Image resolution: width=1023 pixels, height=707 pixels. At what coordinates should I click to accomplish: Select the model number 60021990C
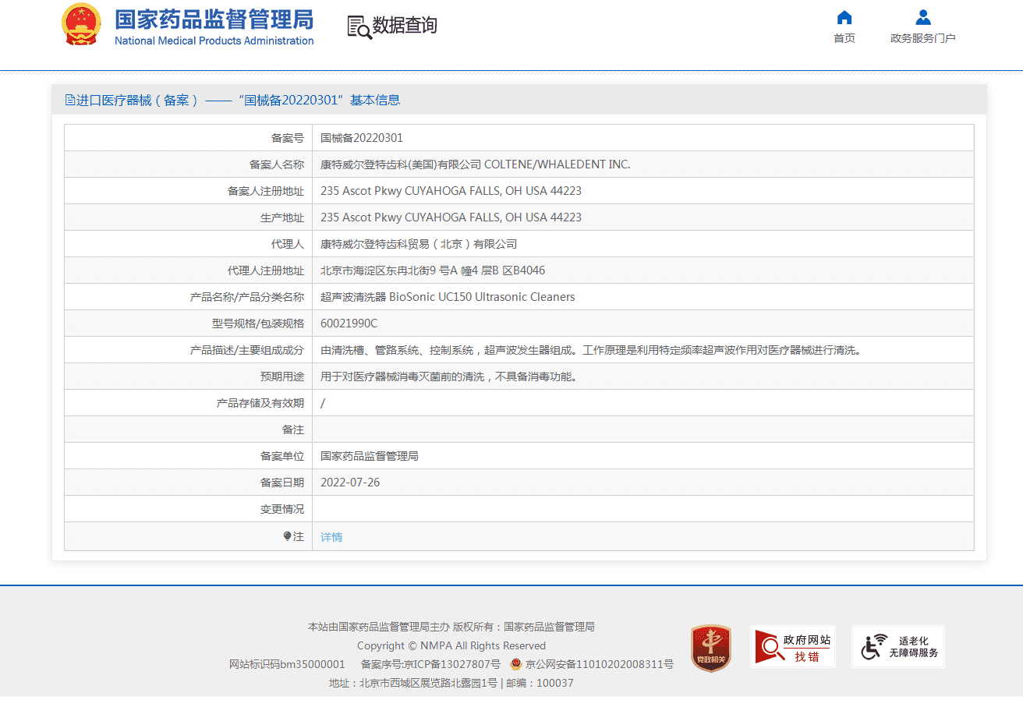click(x=349, y=323)
